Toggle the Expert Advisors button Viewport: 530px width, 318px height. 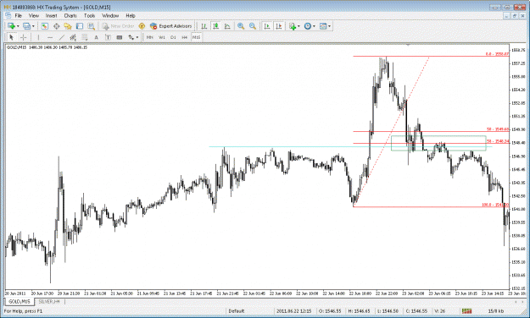click(171, 26)
